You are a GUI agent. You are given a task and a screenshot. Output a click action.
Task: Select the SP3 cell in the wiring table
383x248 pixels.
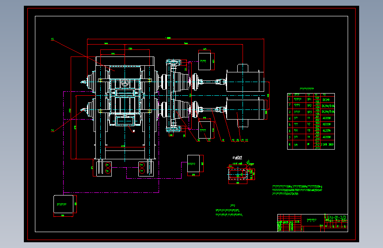point(309,112)
